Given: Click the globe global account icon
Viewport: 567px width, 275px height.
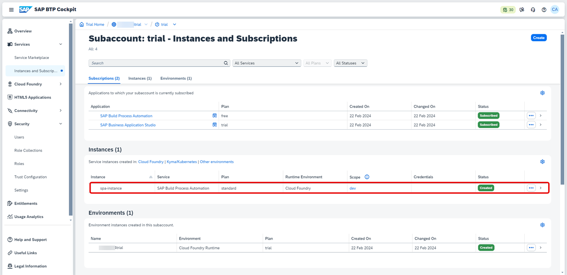Looking at the screenshot, I should [114, 24].
